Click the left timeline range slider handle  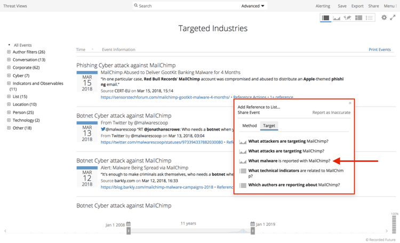(x=129, y=231)
